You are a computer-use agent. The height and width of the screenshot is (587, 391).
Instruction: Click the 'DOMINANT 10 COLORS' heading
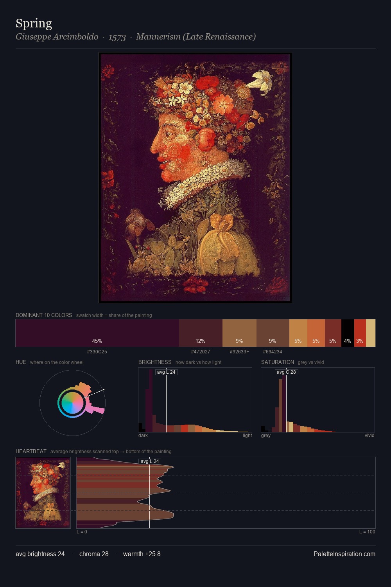tap(44, 315)
